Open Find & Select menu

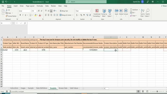click(x=147, y=13)
